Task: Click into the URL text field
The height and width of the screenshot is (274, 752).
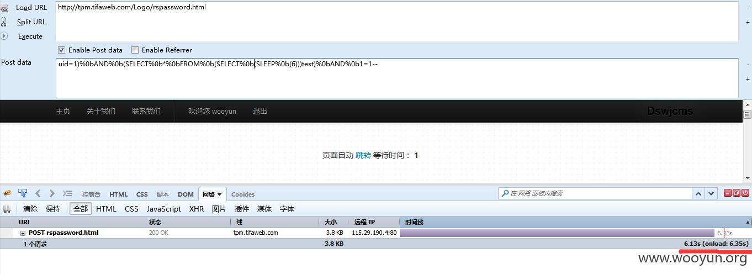Action: point(397,22)
